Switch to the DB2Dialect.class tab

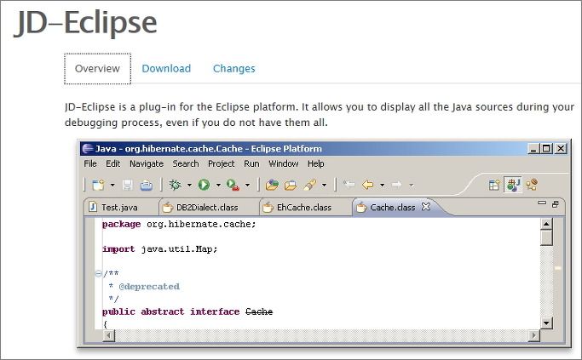click(207, 208)
